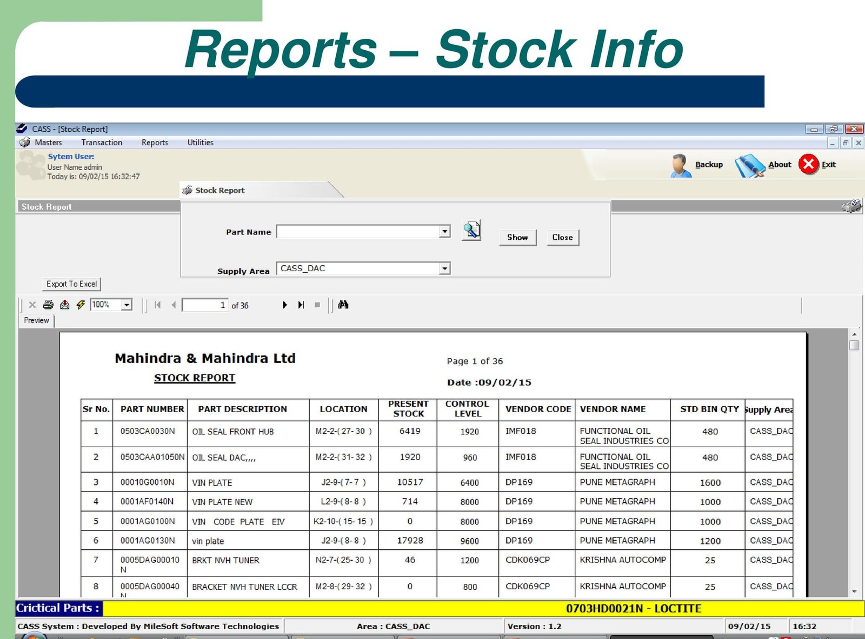Go to next page arrow
Image resolution: width=865 pixels, height=639 pixels.
click(x=285, y=305)
